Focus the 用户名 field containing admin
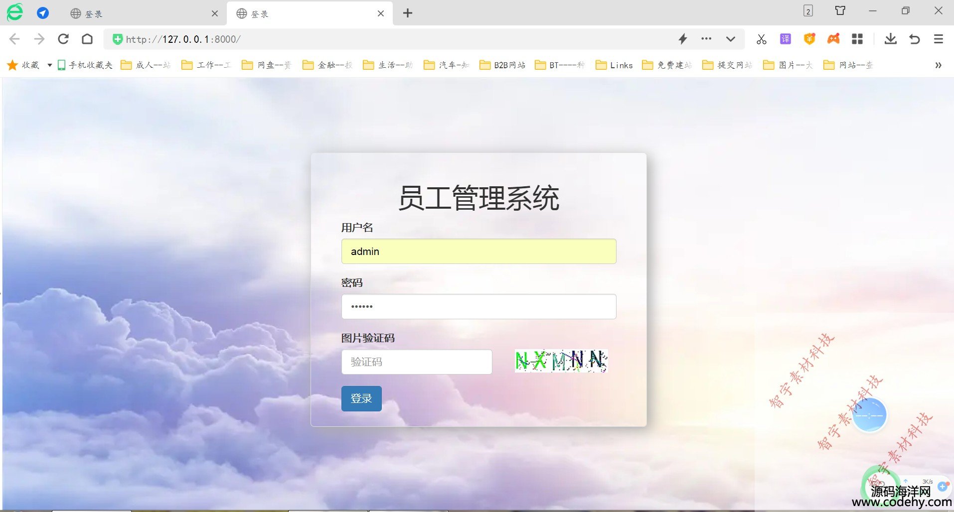The image size is (954, 512). 478,252
